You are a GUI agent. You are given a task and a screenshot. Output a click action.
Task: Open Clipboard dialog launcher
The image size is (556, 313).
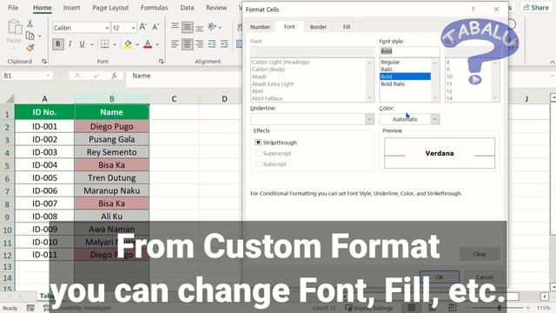tap(44, 62)
